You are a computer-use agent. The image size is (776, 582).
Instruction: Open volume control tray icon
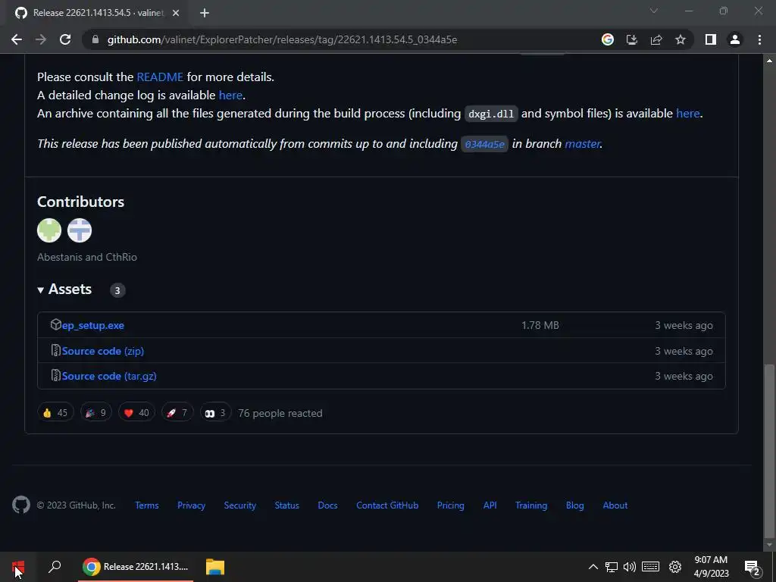630,567
